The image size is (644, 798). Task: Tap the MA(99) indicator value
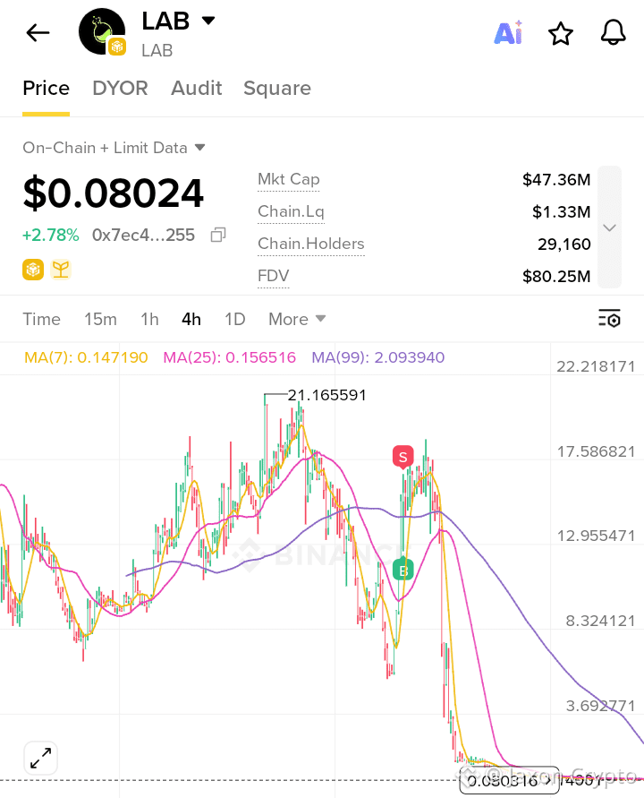[x=378, y=357]
